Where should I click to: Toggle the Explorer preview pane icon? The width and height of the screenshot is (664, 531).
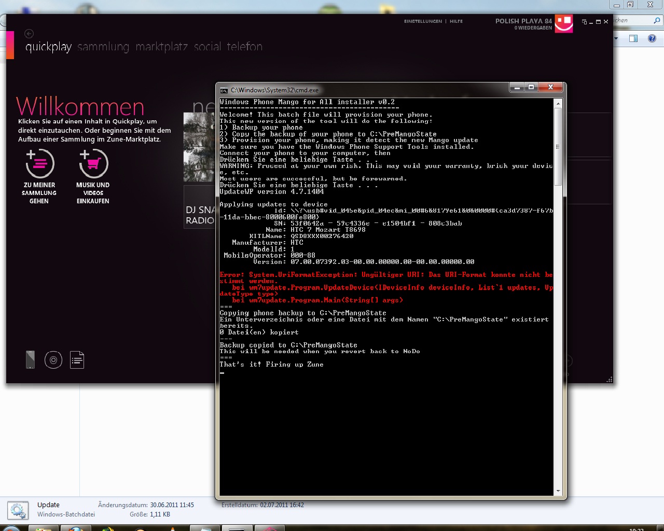coord(633,38)
